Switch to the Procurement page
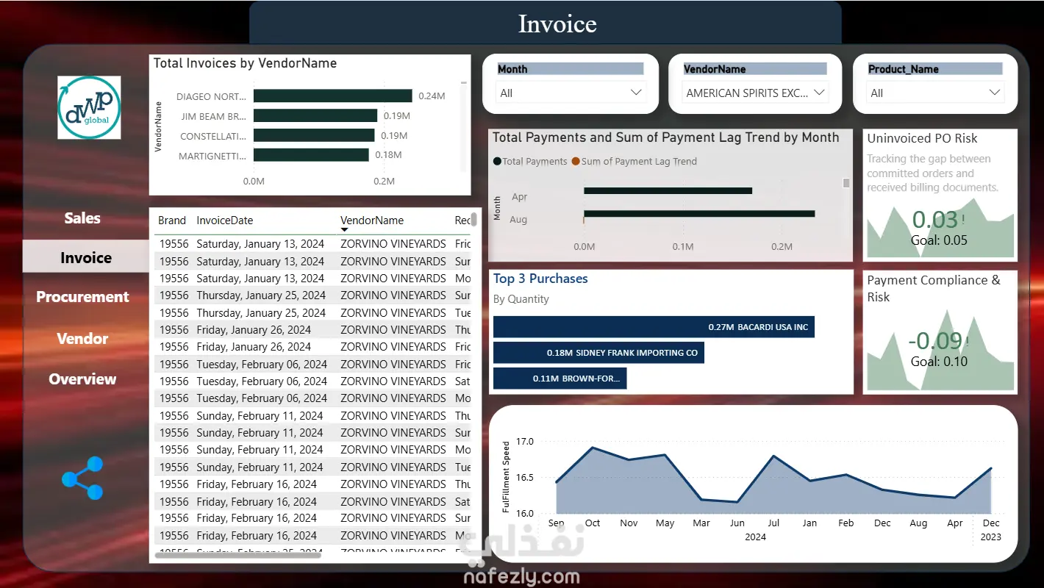 pyautogui.click(x=82, y=297)
